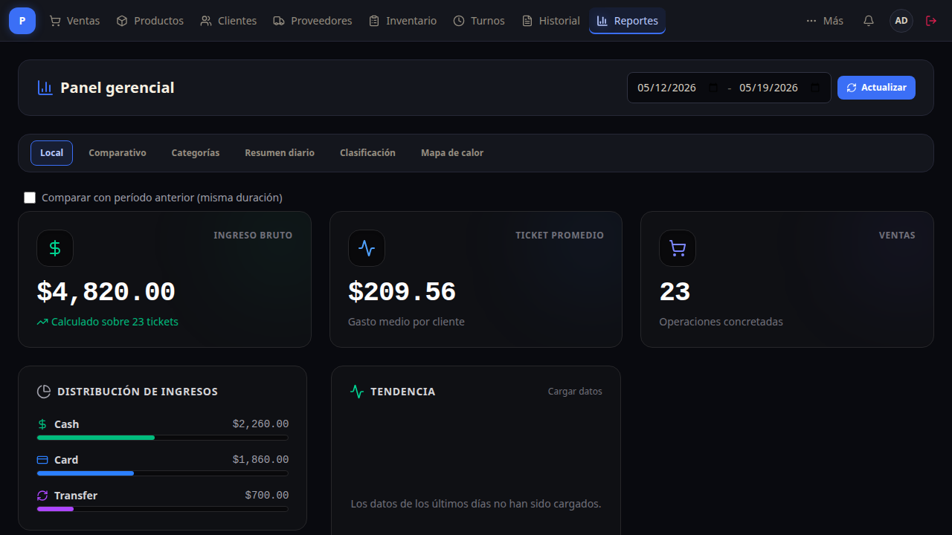Open Productos section
Image resolution: width=952 pixels, height=535 pixels.
[150, 21]
